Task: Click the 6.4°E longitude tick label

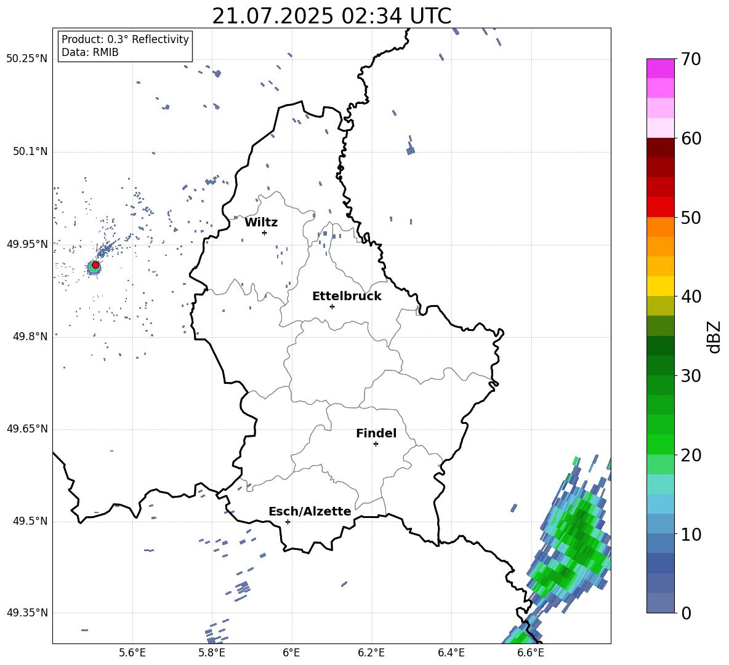Action: point(451,653)
